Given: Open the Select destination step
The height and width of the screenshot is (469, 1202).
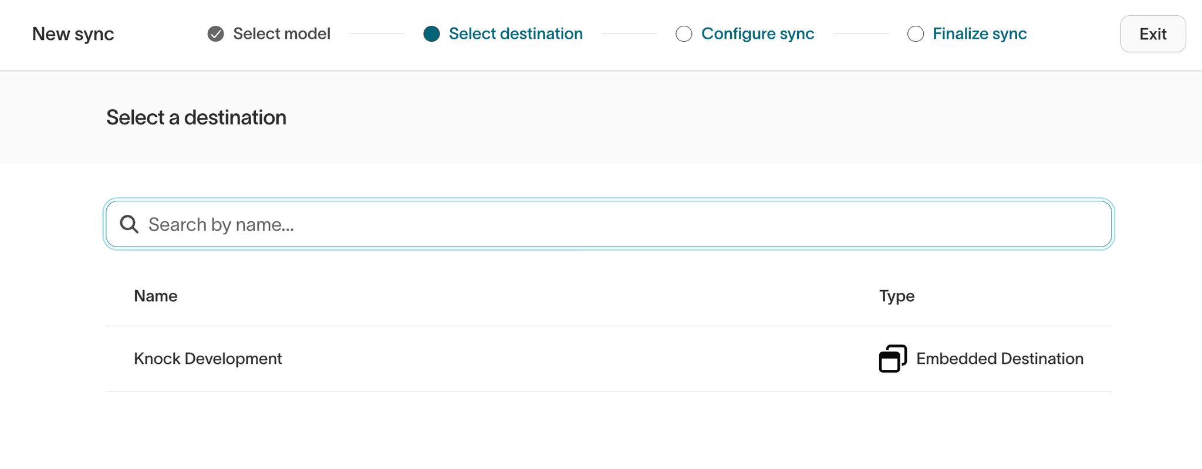Looking at the screenshot, I should [515, 34].
